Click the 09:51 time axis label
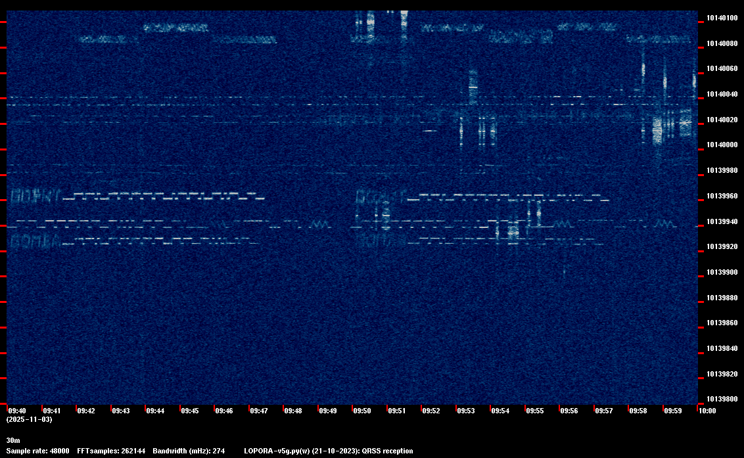This screenshot has height=458, width=744. click(x=397, y=411)
